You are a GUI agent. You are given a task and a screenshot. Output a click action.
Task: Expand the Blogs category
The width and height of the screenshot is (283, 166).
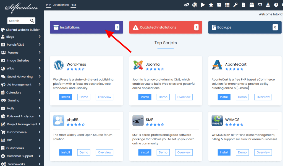pyautogui.click(x=20, y=37)
